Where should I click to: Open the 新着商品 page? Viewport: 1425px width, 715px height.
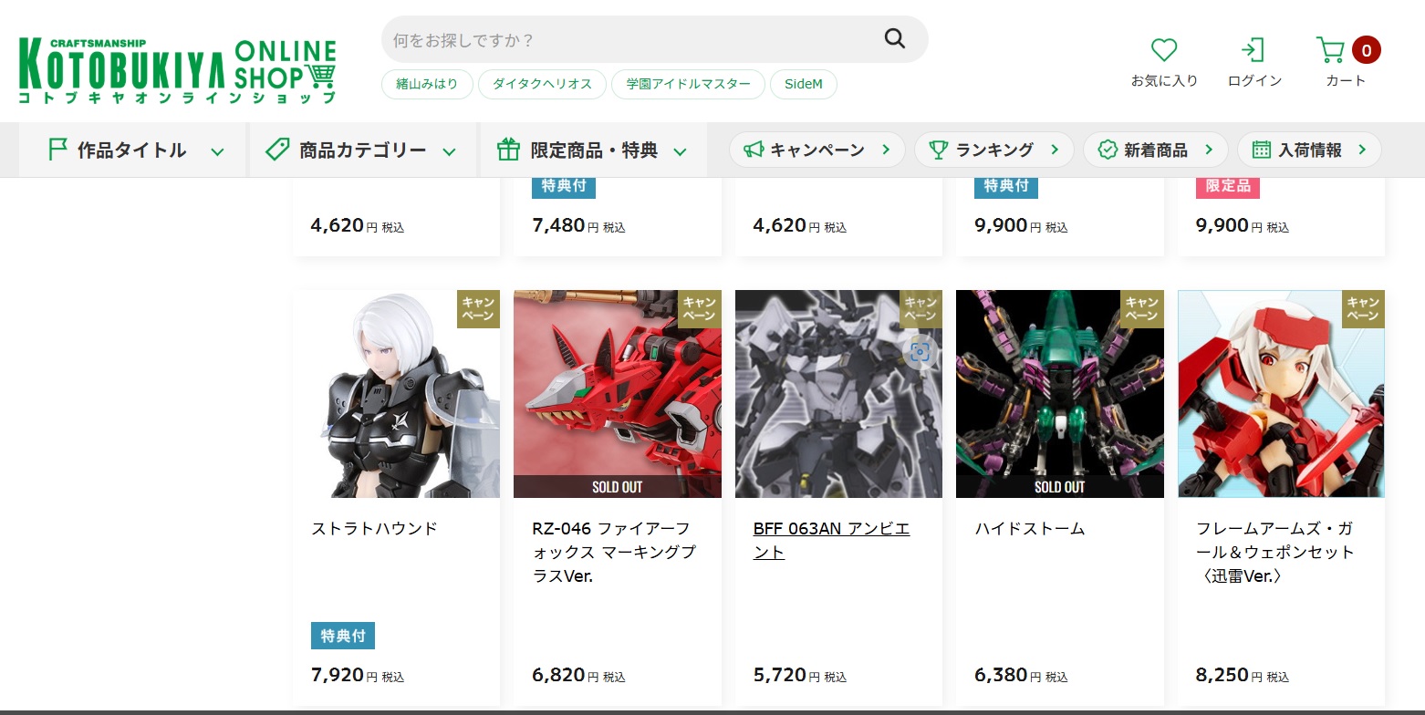click(x=1156, y=150)
